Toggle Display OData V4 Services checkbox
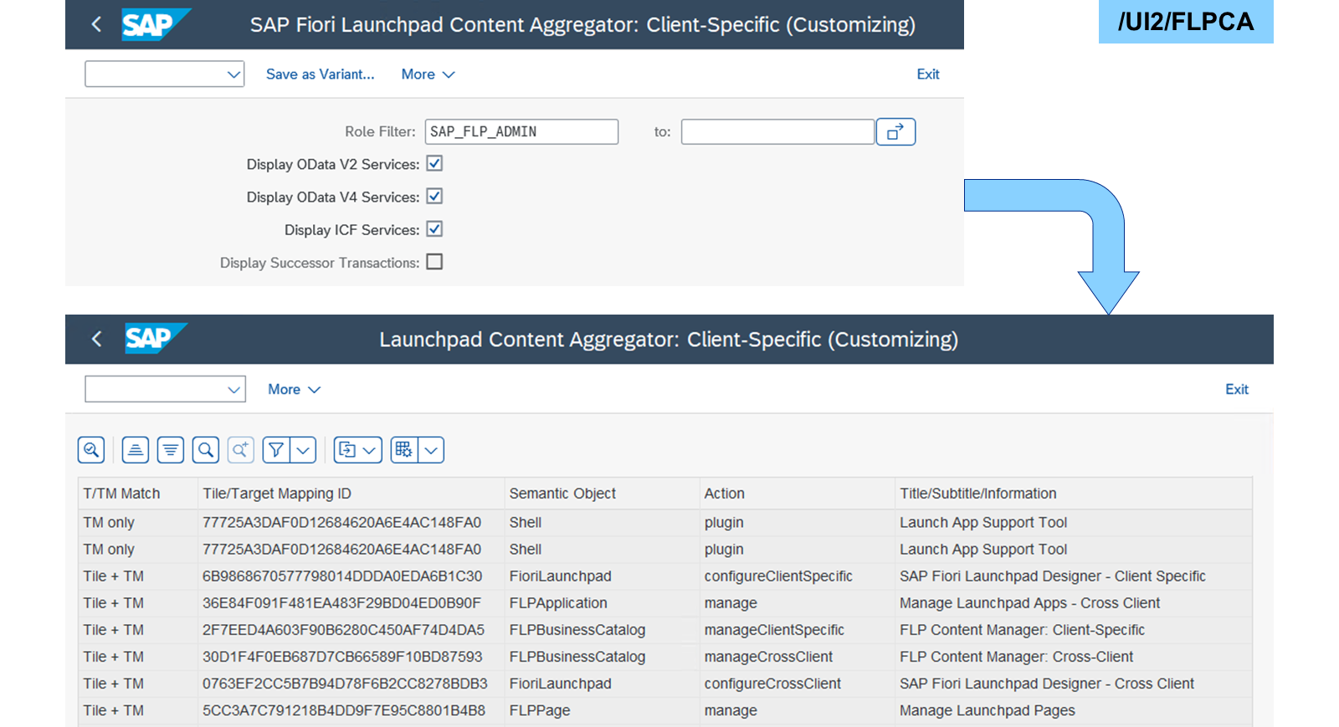The width and height of the screenshot is (1339, 727). pos(434,197)
